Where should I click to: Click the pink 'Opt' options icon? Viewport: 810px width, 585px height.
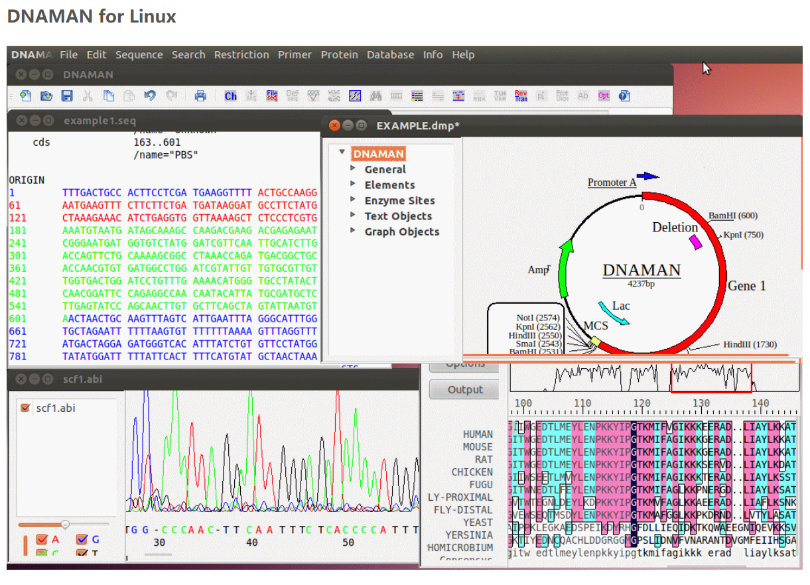[x=604, y=96]
